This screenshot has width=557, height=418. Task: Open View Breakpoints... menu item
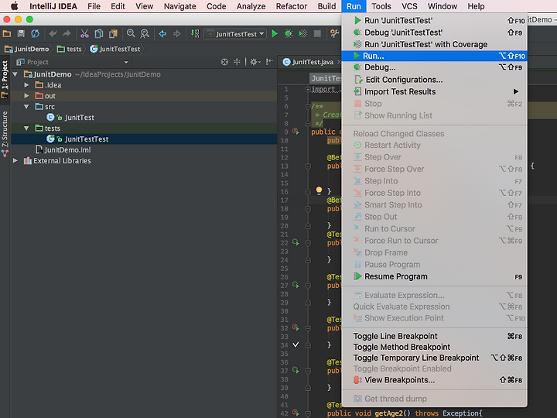point(434,380)
